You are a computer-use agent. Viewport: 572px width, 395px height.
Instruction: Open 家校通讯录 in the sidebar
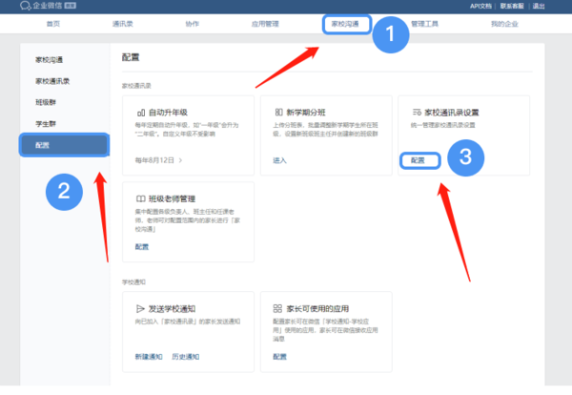pyautogui.click(x=52, y=81)
